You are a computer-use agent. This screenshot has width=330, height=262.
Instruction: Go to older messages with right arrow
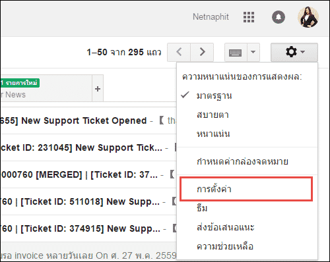(x=202, y=52)
